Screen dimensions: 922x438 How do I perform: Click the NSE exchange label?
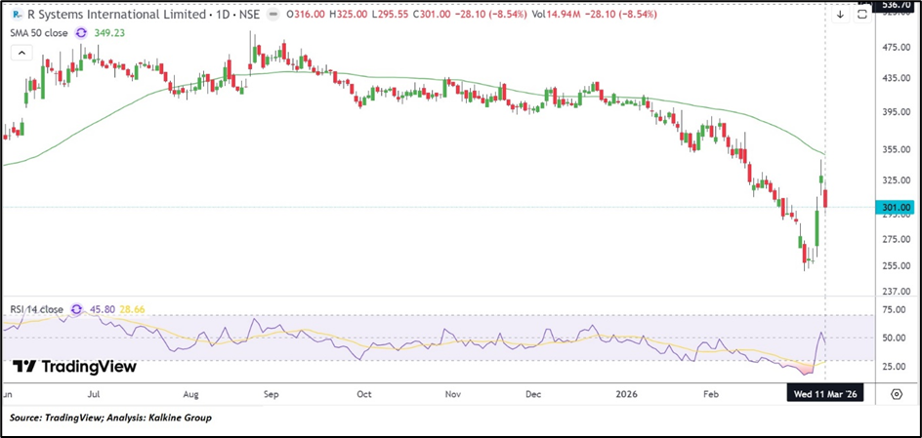click(249, 15)
